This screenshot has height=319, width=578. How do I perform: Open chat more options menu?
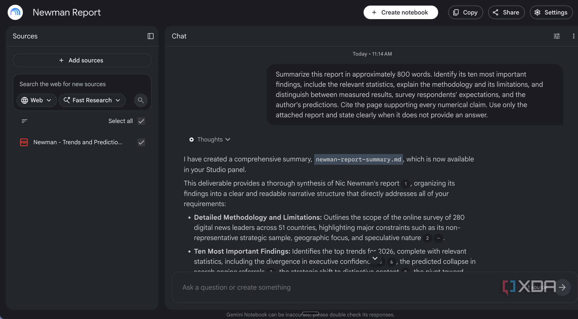pos(573,36)
